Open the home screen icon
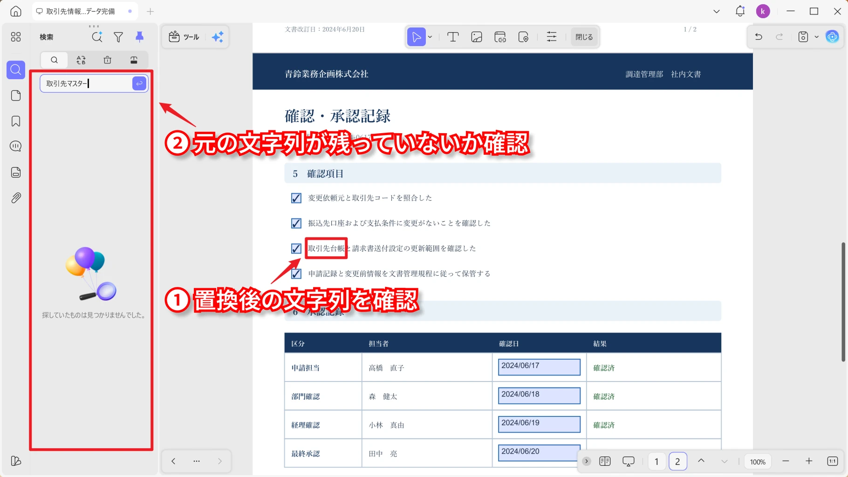848x477 pixels. click(x=16, y=11)
